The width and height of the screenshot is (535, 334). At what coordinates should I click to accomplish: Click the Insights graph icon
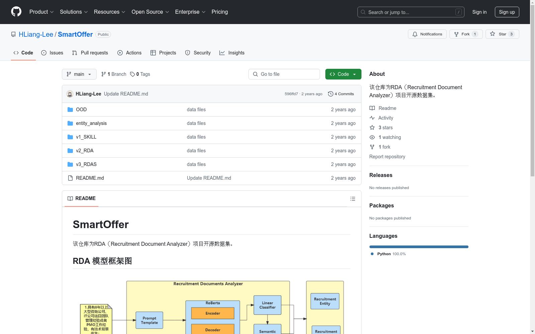[222, 53]
